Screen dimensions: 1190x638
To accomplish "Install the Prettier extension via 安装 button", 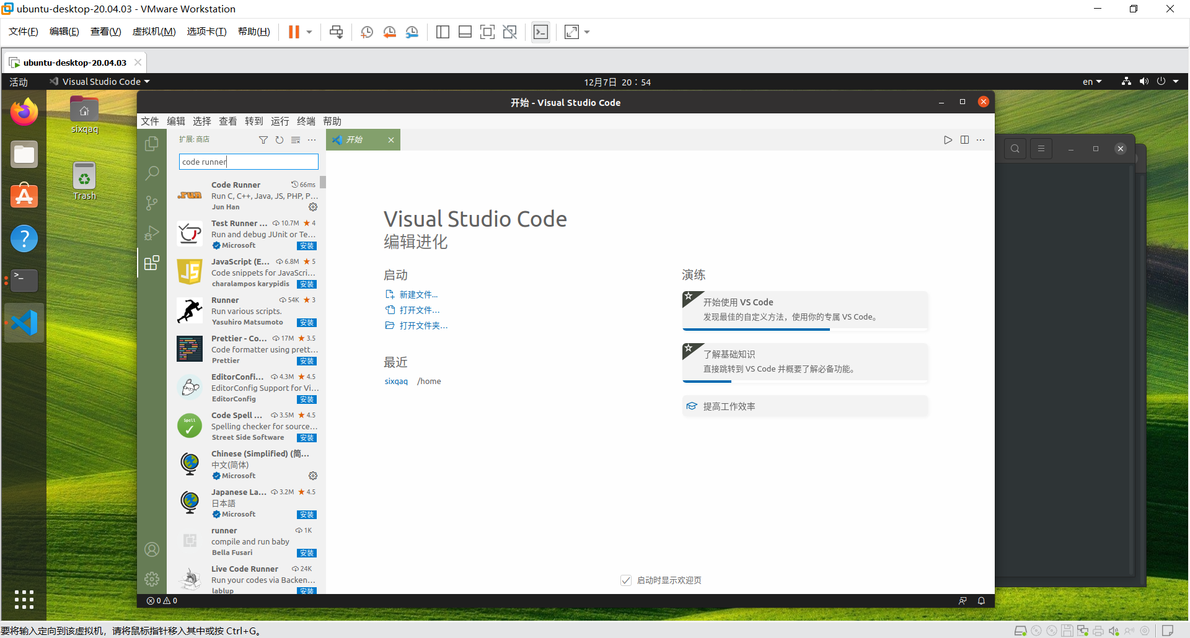I will (x=306, y=361).
